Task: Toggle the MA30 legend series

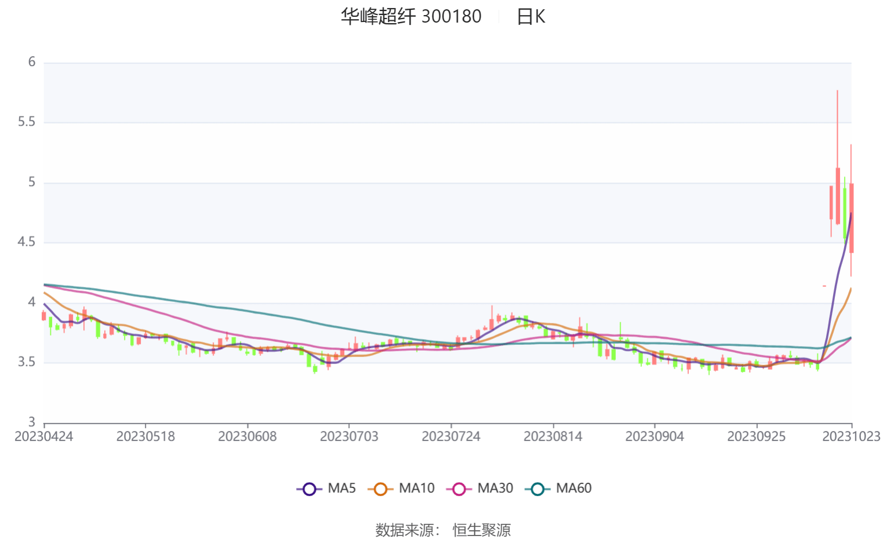Action: [480, 489]
